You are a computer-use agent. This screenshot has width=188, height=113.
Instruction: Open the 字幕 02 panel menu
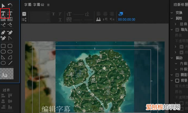click(x=48, y=5)
